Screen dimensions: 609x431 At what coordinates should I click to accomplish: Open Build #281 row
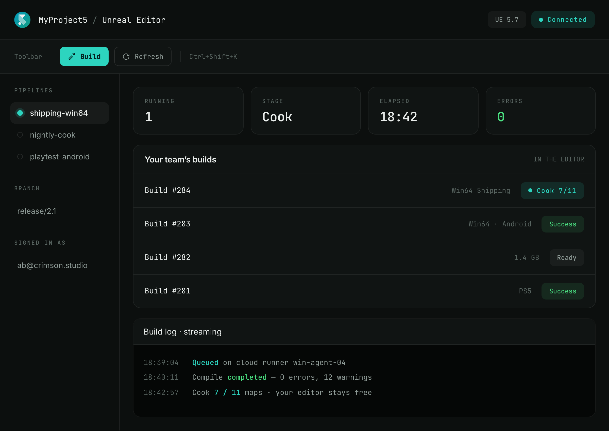pos(364,291)
